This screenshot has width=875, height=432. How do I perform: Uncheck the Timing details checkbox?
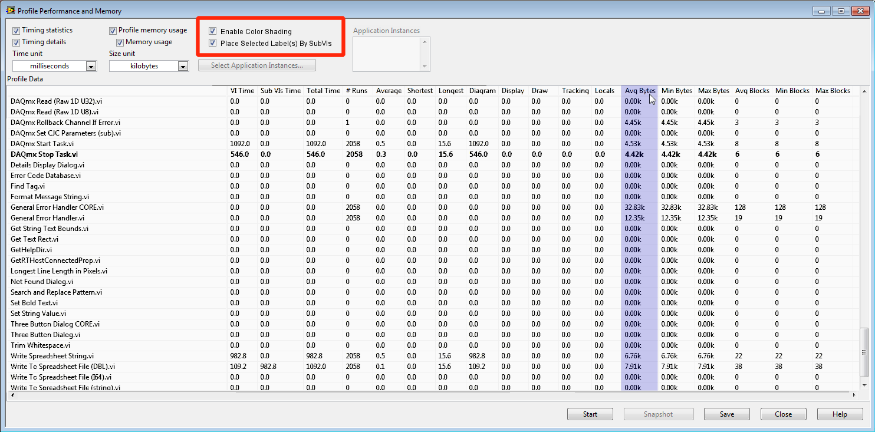pyautogui.click(x=17, y=42)
